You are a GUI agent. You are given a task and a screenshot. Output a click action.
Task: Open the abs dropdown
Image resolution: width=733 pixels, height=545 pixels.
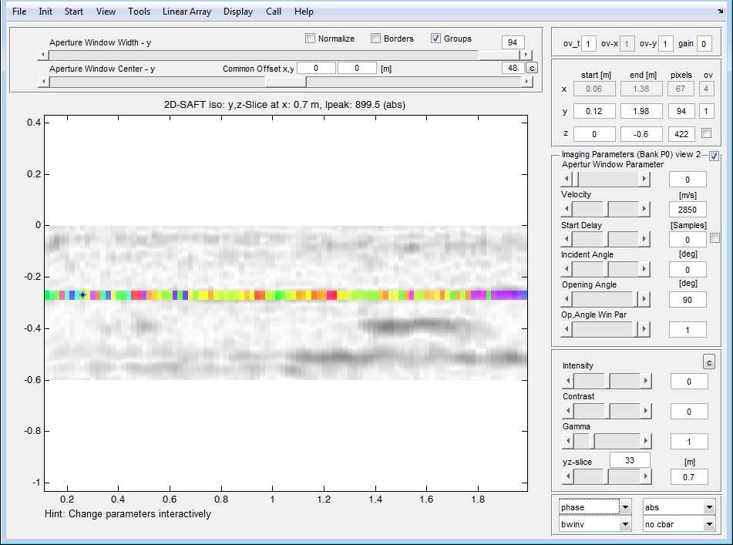(679, 507)
